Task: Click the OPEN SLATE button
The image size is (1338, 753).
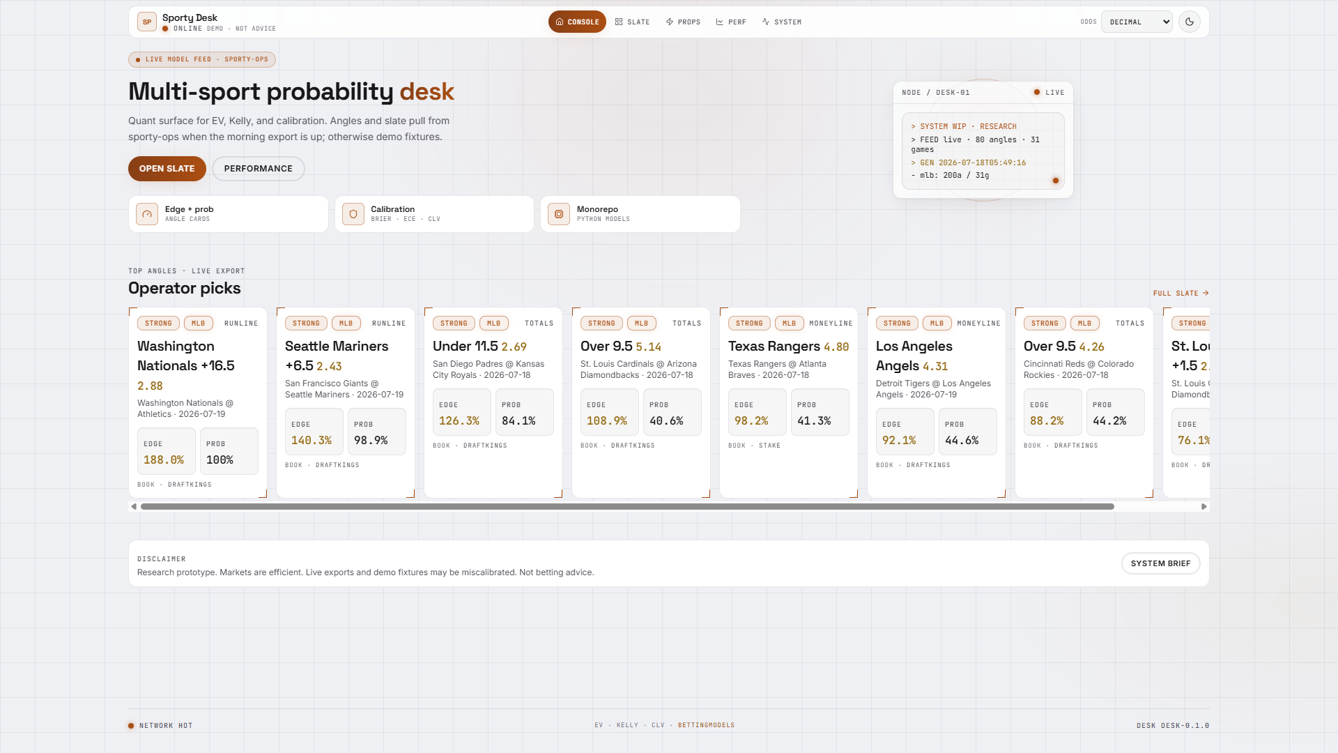Action: tap(167, 169)
